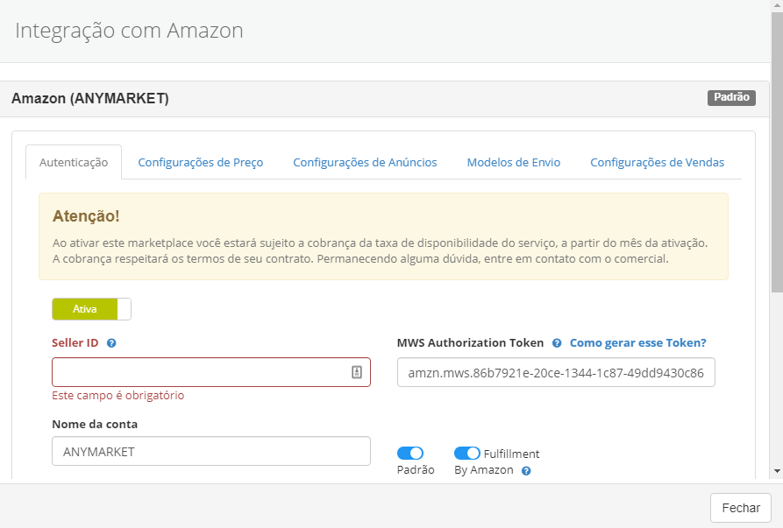Switch to Configurações de Anúncios tab
This screenshot has width=783, height=528.
coord(365,163)
